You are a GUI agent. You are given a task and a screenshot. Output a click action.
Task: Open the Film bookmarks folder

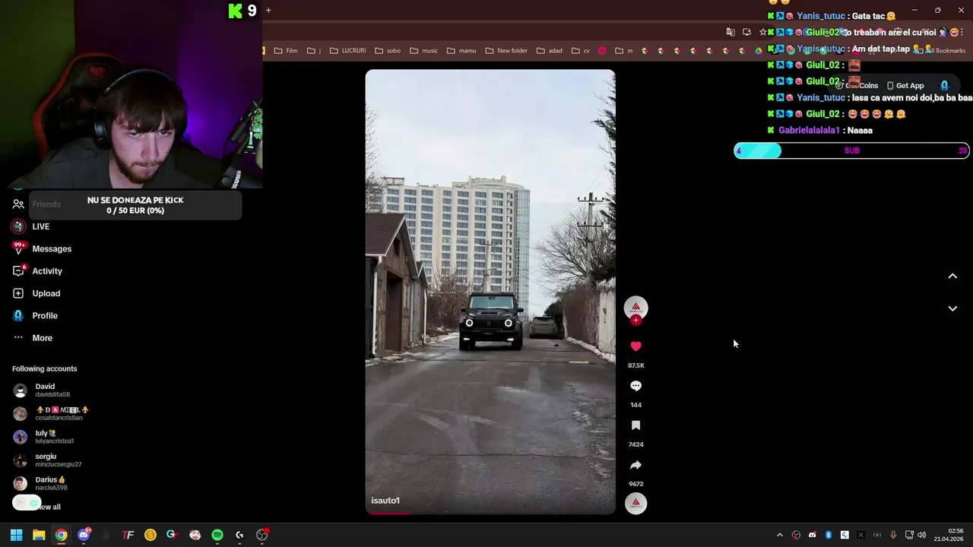pyautogui.click(x=286, y=51)
